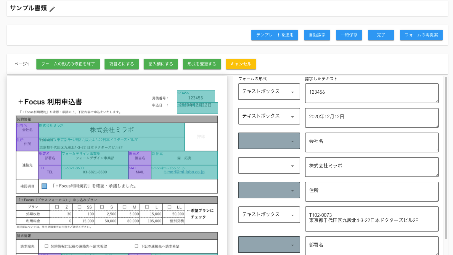Expand the empty dropdown beside 株式会社ミラボ field
Screen dimensions: 453x255
269,165
